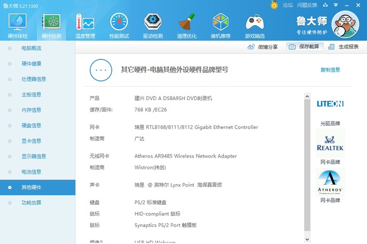Click the HID-compliant 鼠标 value
The width and height of the screenshot is (367, 244).
pos(157,214)
